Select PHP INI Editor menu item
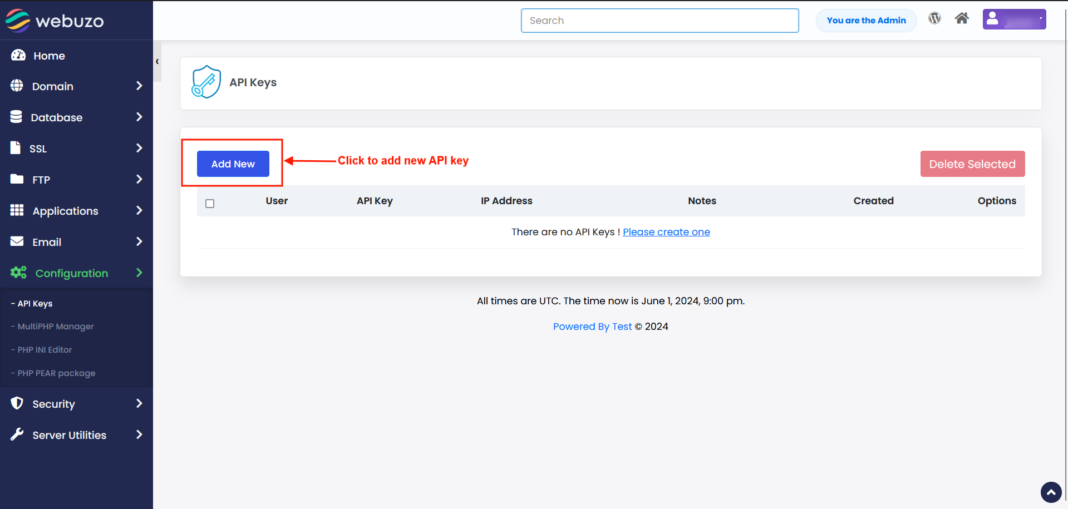Viewport: 1068px width, 509px height. coord(45,350)
